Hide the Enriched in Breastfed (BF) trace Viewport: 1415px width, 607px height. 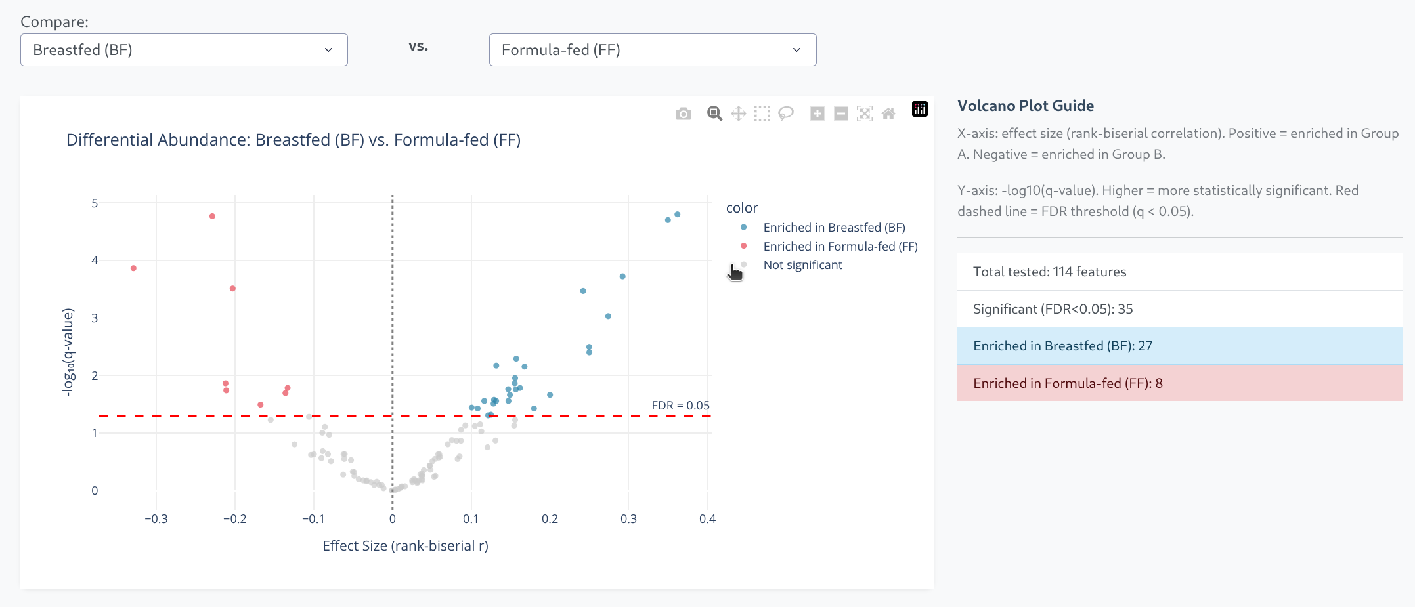[834, 227]
